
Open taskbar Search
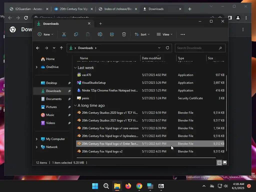tap(106, 186)
